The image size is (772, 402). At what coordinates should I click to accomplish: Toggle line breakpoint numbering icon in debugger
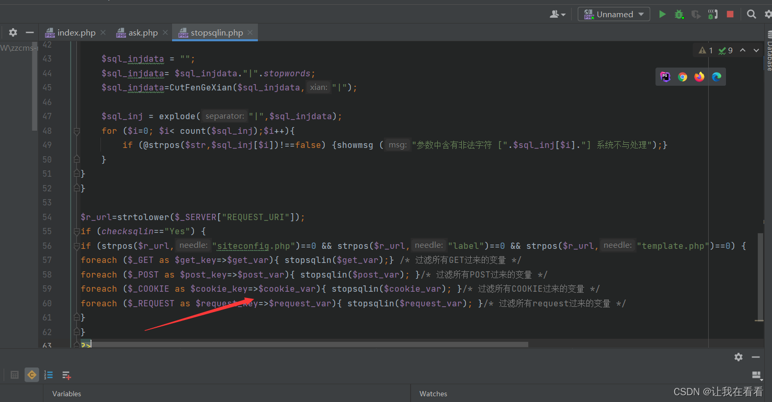click(48, 375)
